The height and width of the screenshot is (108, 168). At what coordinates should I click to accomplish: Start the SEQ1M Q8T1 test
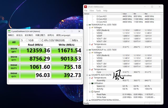(14, 50)
